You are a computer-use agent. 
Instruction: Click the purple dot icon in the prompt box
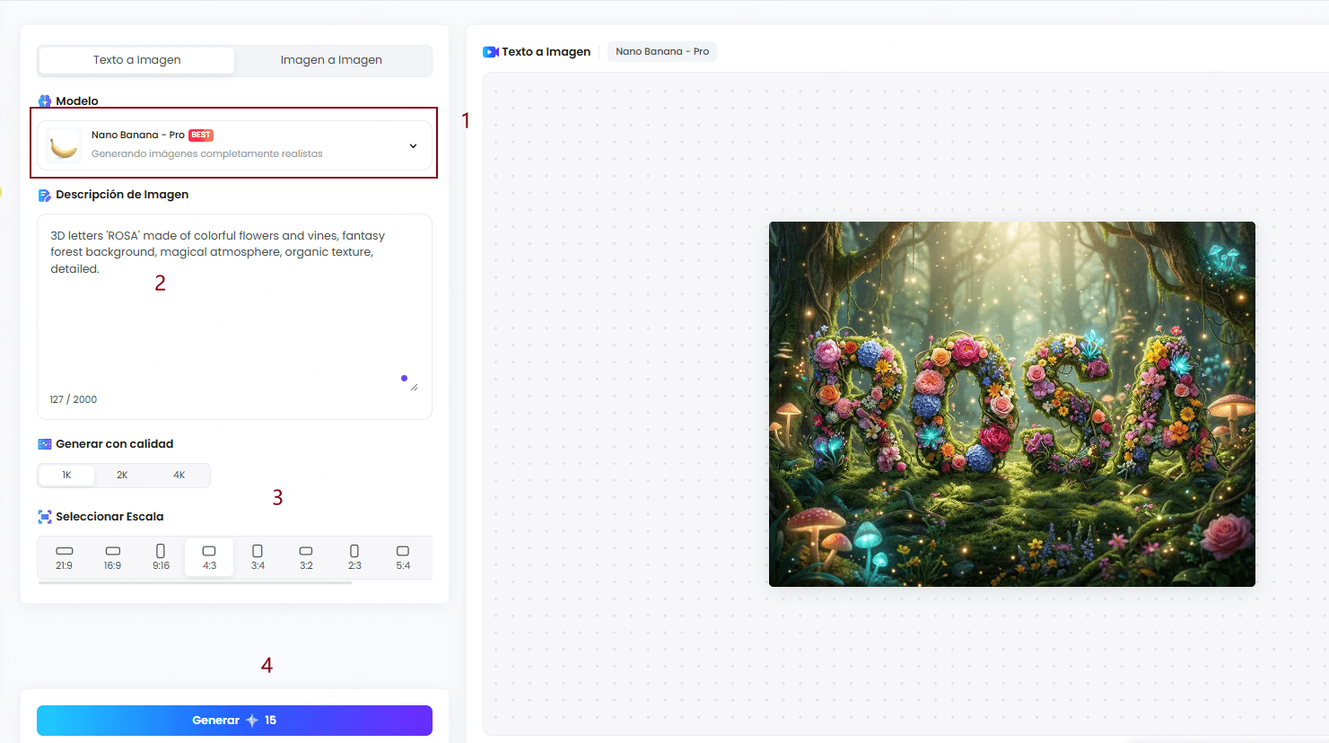click(x=405, y=378)
